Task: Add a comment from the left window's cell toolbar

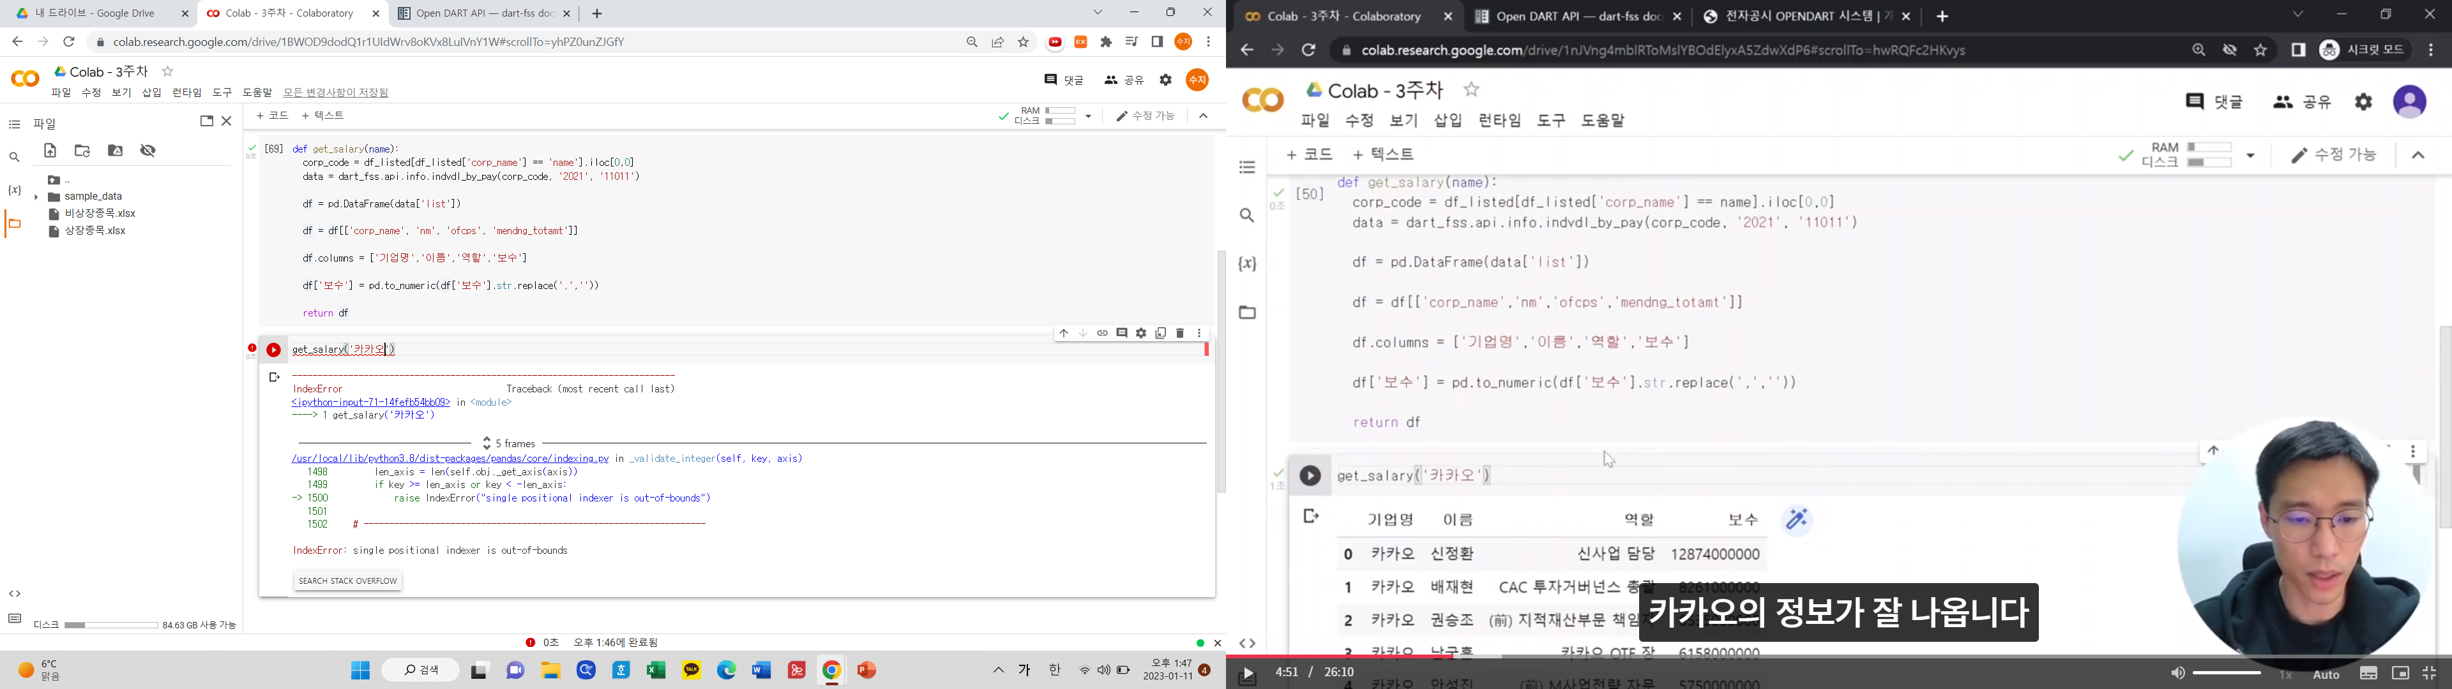Action: coord(1121,333)
